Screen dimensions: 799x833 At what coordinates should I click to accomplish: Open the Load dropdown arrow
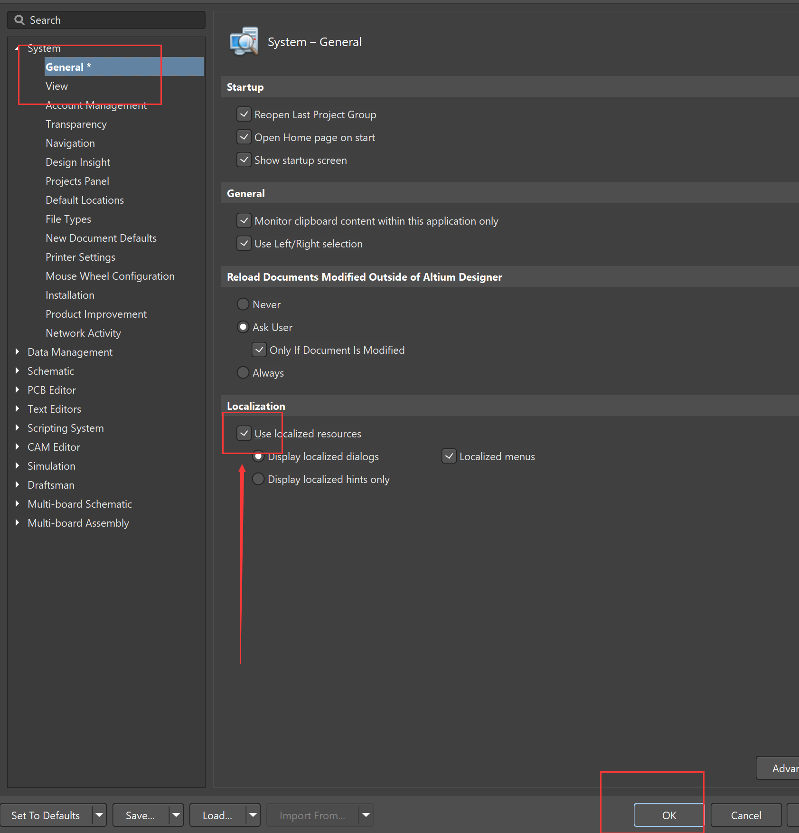tap(253, 815)
